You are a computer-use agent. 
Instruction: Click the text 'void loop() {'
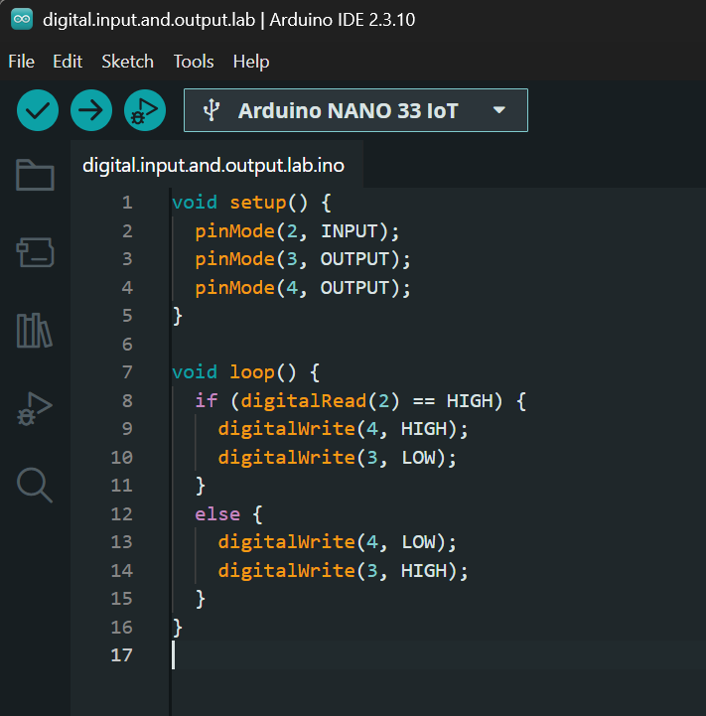[246, 372]
